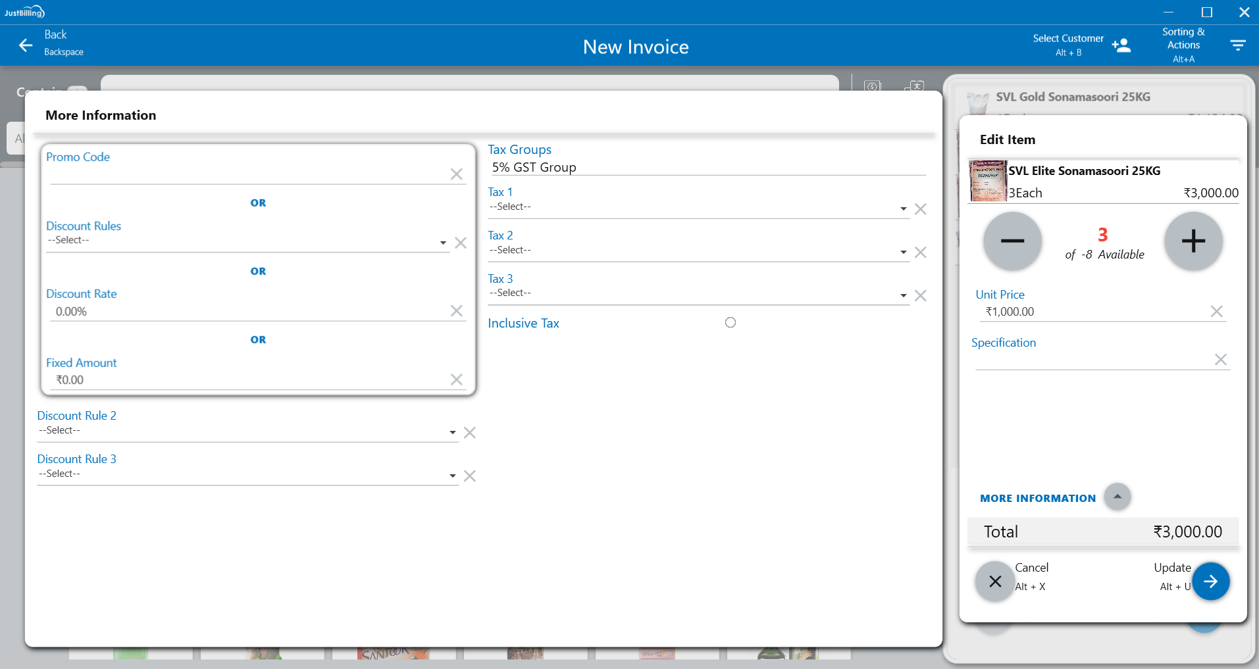Open Sorting & Actions filter icon
Viewport: 1259px width, 669px height.
pos(1237,45)
